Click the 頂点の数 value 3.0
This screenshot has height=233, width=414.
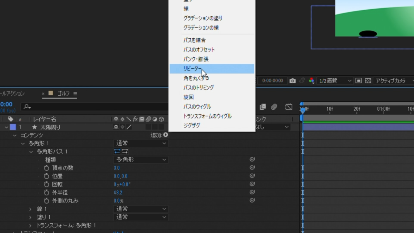coord(117,168)
